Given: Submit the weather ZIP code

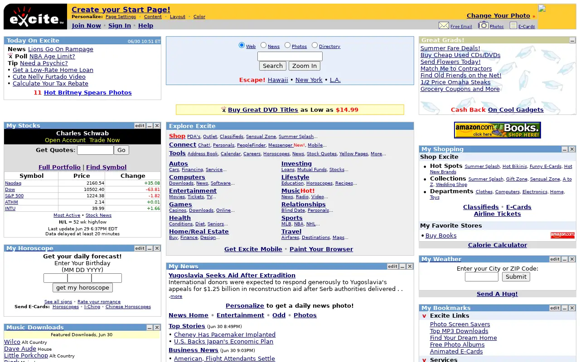Looking at the screenshot, I should [516, 277].
